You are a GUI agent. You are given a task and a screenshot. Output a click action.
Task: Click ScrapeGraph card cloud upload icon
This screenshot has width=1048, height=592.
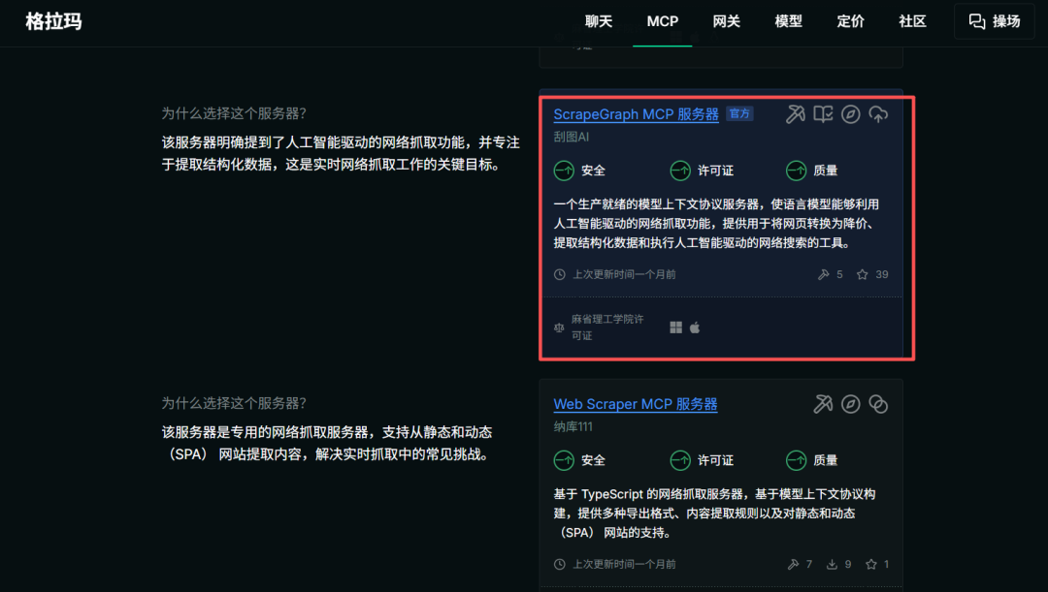pyautogui.click(x=878, y=114)
